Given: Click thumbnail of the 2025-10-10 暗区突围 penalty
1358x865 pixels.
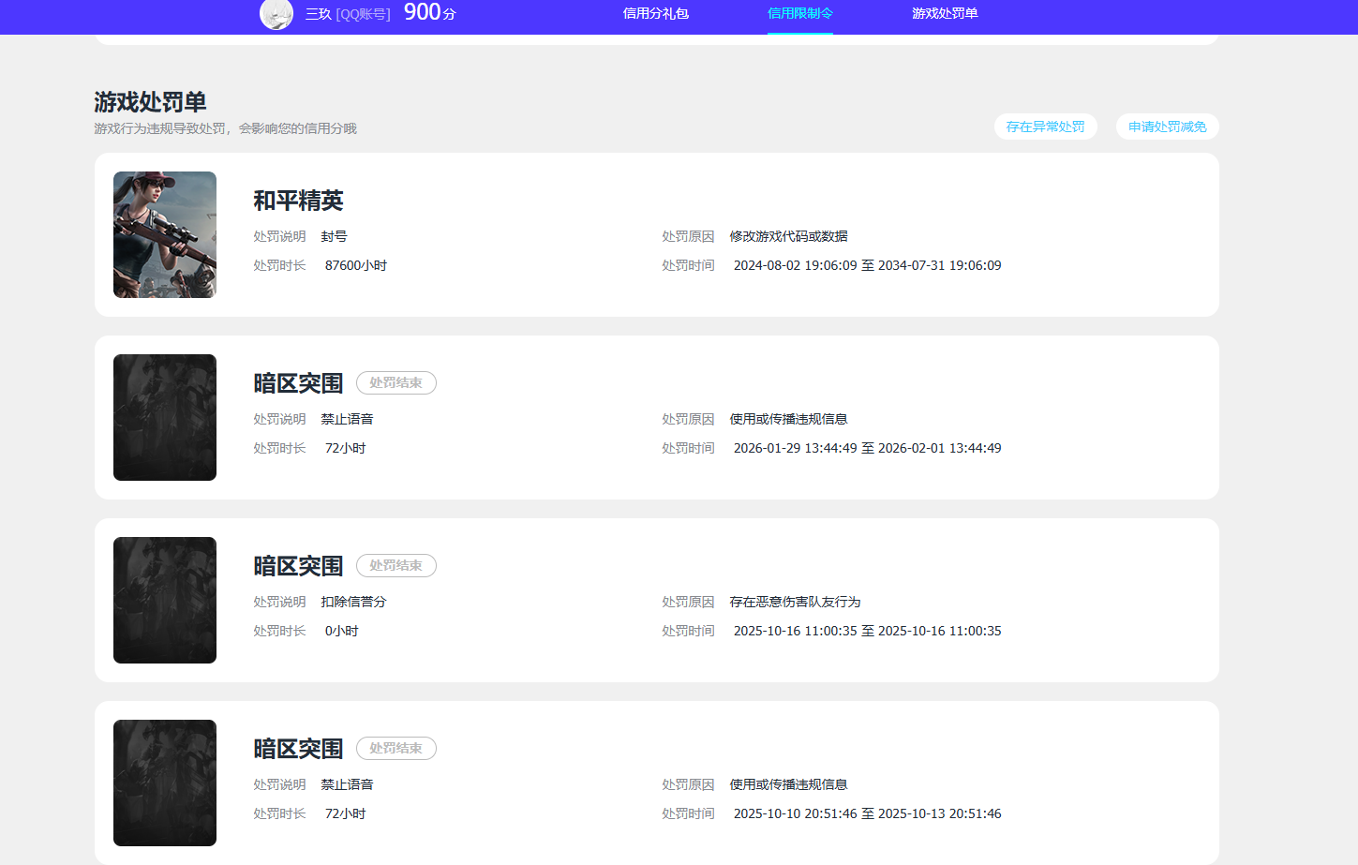Looking at the screenshot, I should [165, 783].
